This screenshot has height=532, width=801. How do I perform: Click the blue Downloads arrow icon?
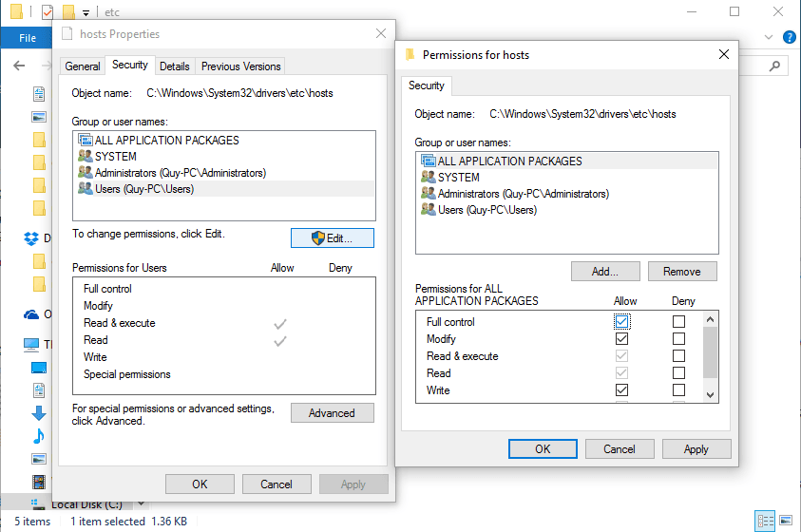[39, 413]
